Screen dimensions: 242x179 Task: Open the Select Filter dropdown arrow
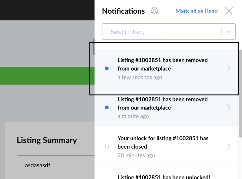click(x=229, y=32)
